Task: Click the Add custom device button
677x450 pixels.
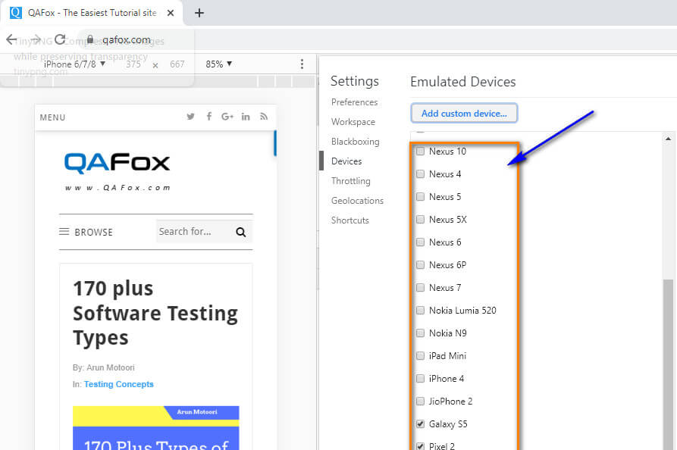Action: 464,113
